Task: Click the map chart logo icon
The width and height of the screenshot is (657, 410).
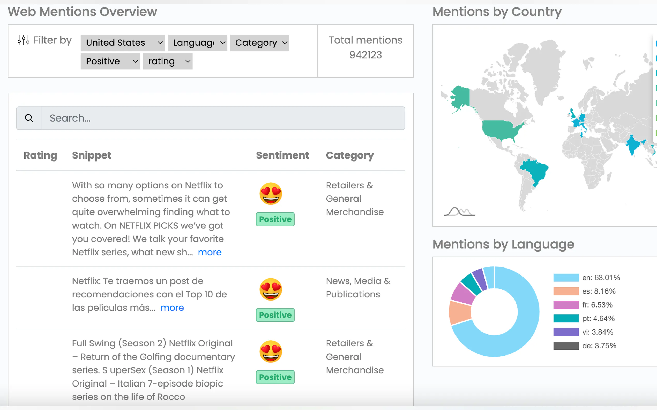Action: pos(459,211)
